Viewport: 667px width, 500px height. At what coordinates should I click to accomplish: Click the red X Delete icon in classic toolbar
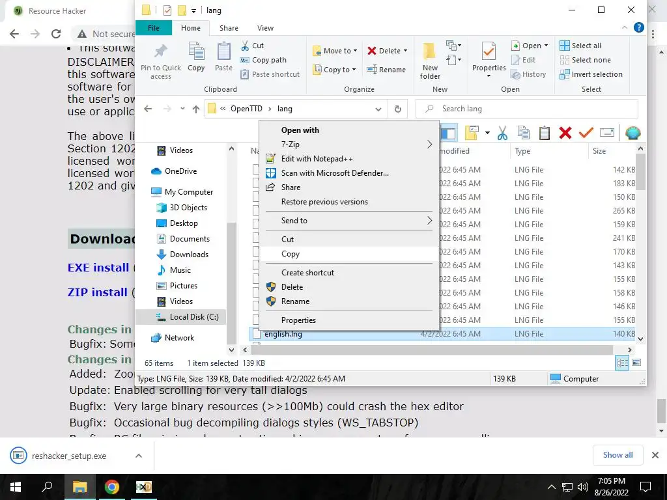coord(565,133)
